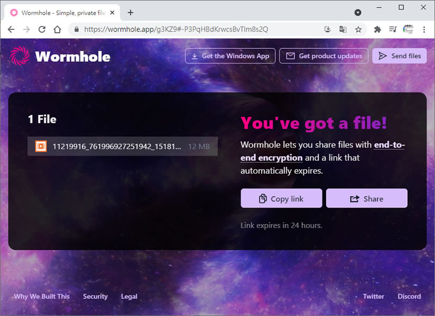Viewport: 435px width, 316px height.
Task: Click the Send files button
Action: click(400, 56)
